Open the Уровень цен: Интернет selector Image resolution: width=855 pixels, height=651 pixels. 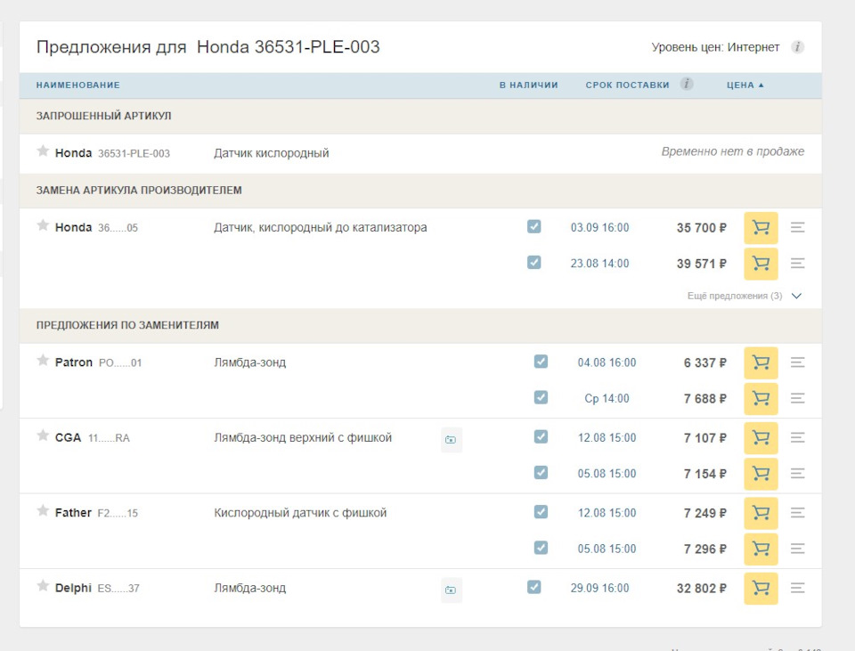(715, 47)
